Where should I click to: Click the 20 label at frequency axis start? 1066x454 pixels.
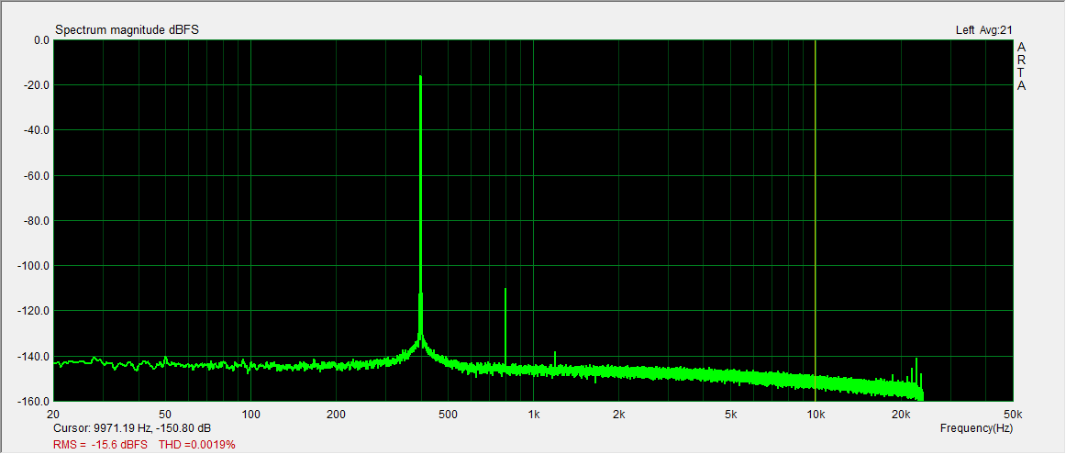[55, 414]
